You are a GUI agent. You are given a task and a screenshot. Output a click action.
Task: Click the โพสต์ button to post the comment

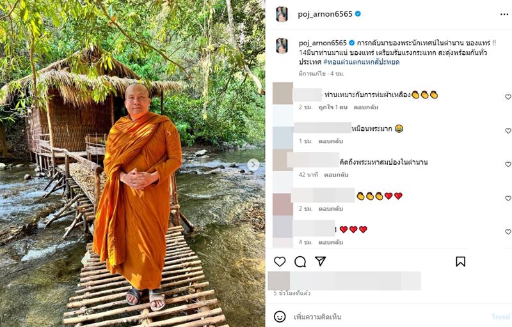click(x=500, y=317)
